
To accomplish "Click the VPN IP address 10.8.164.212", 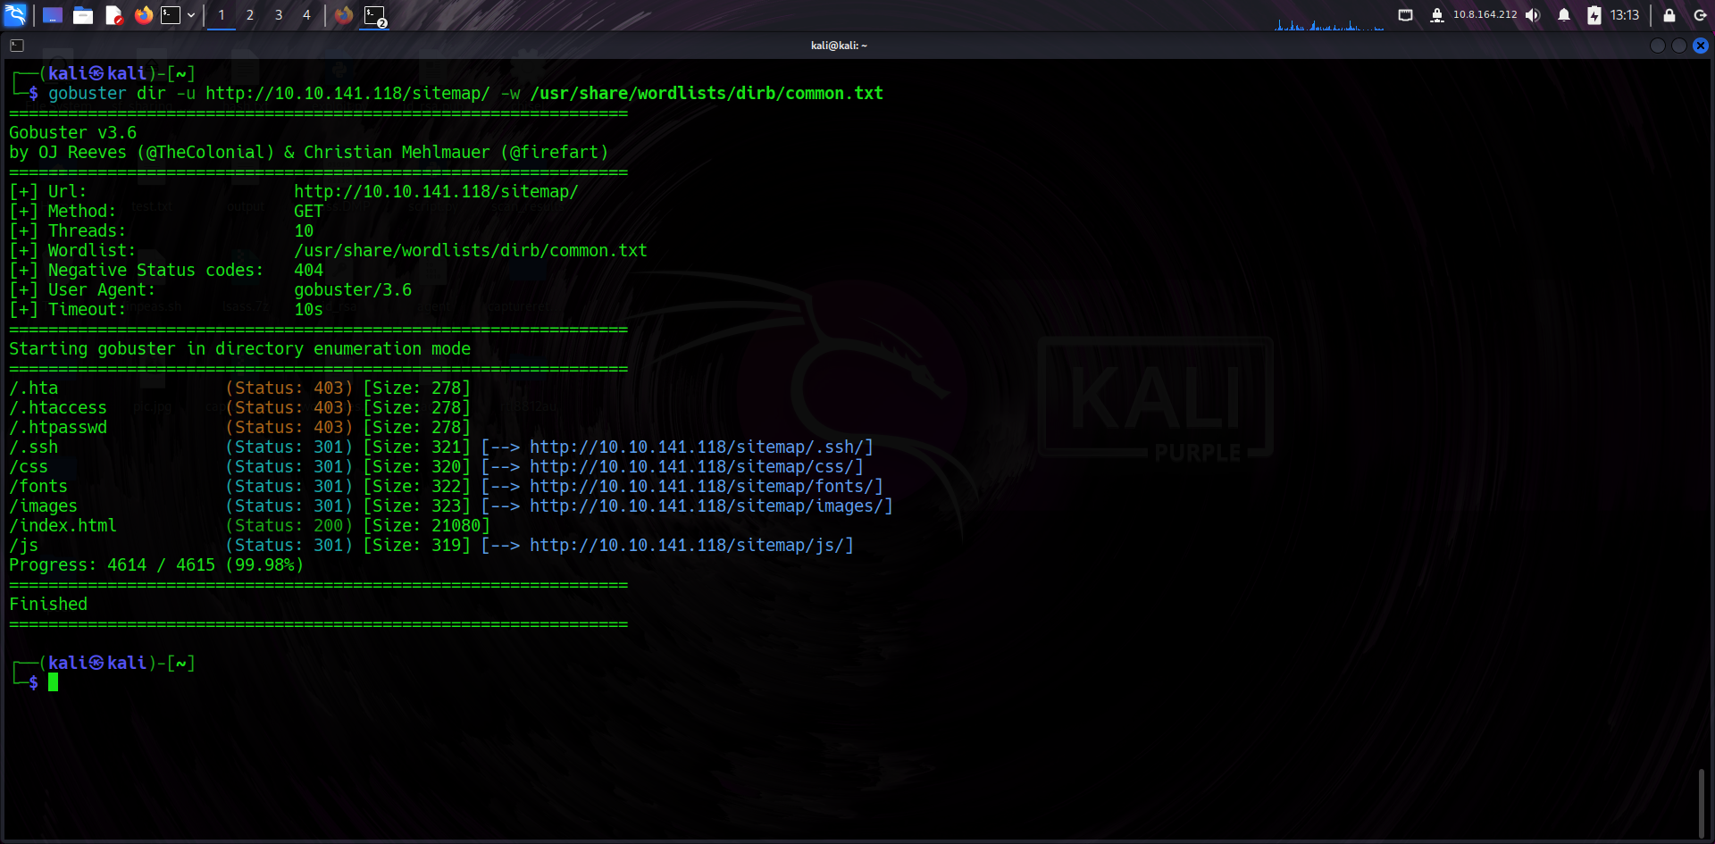I will 1485,15.
